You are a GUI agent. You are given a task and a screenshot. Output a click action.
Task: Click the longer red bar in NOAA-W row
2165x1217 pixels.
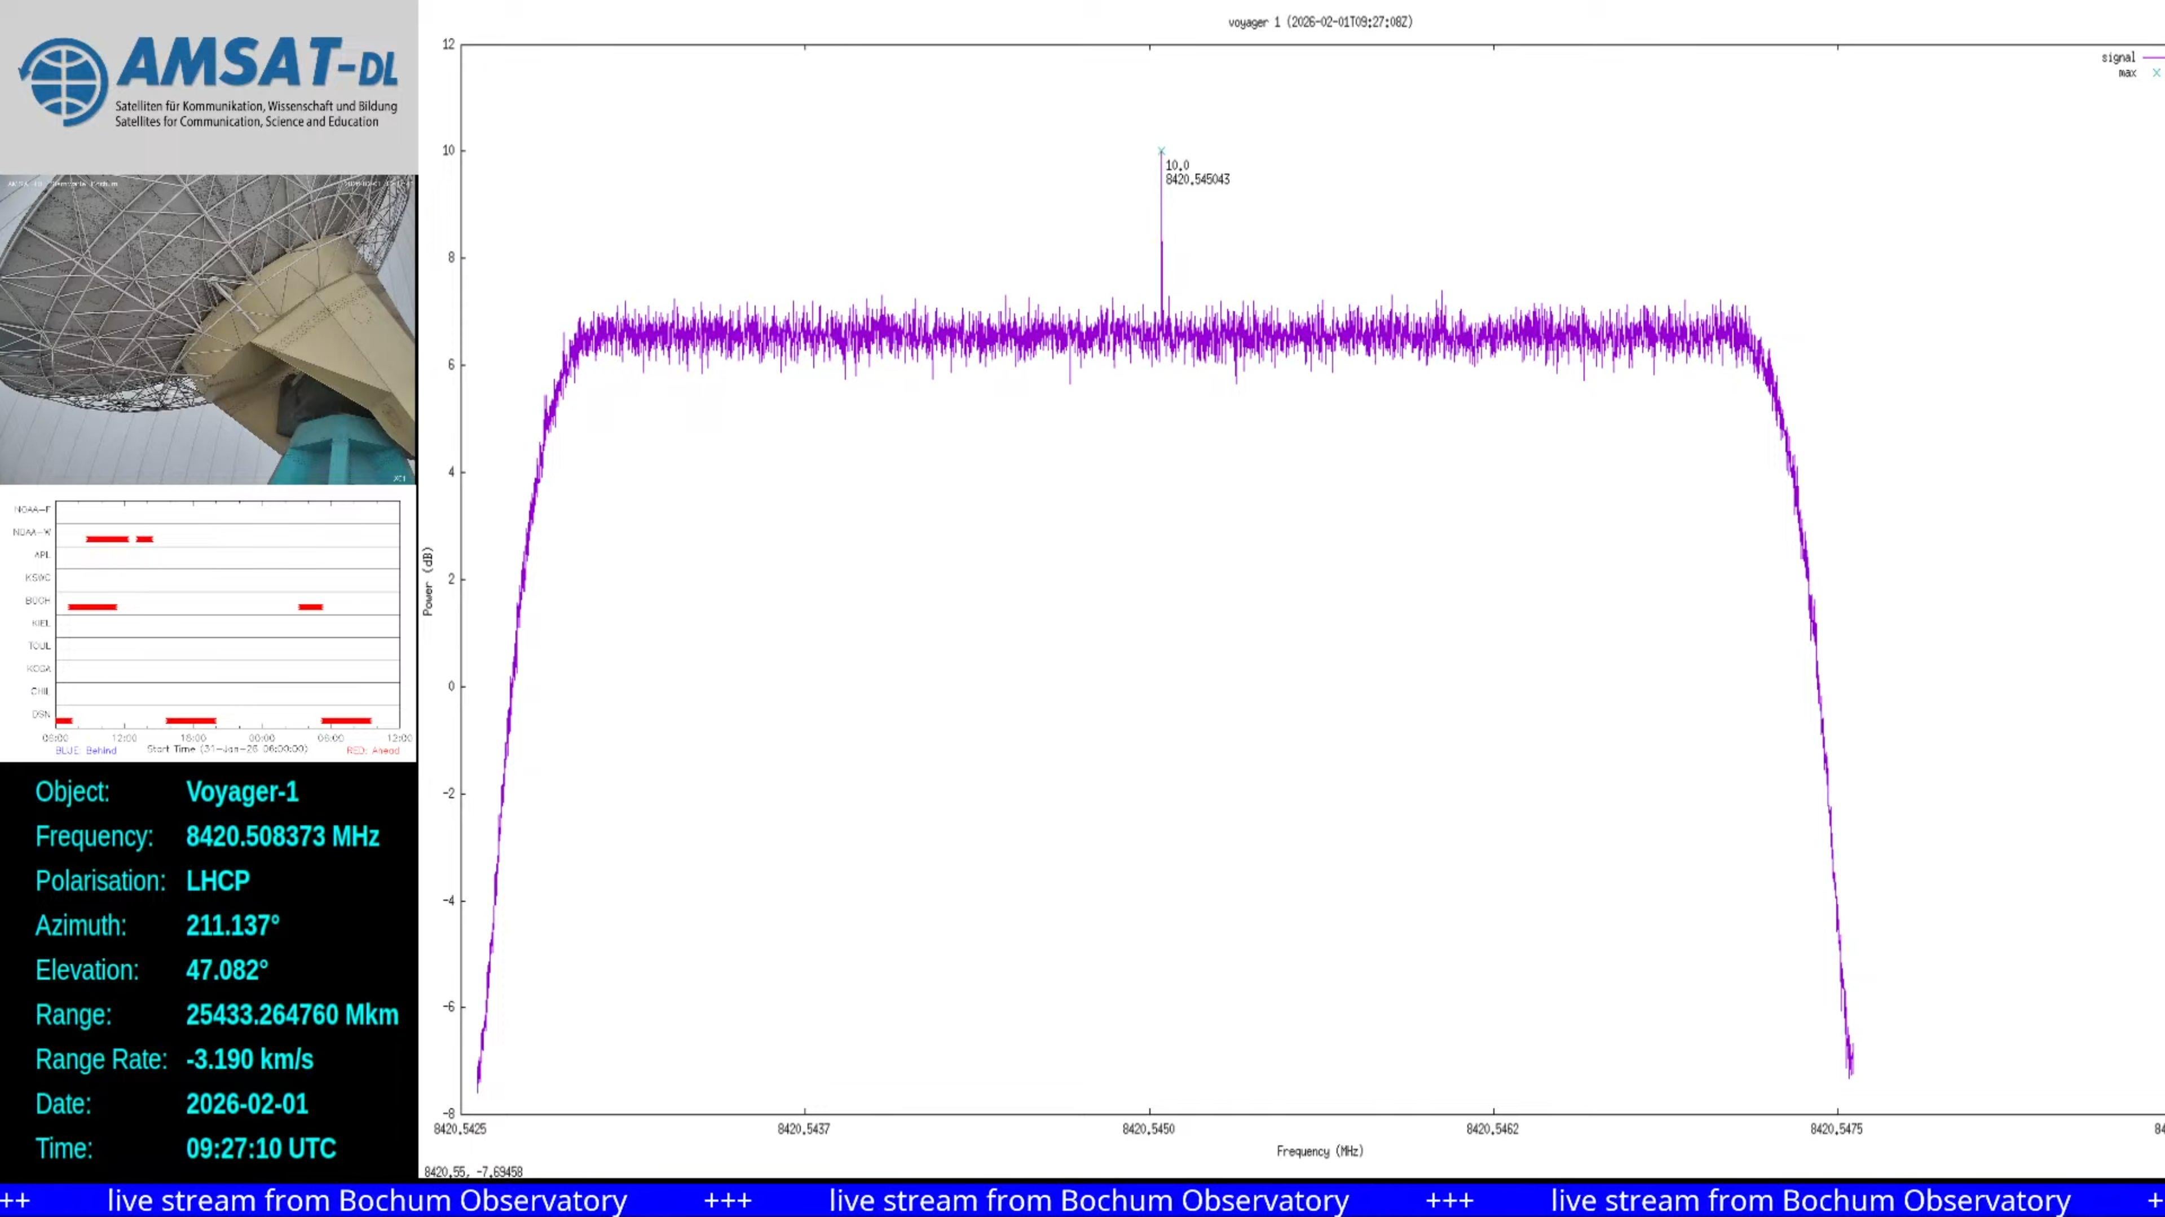click(107, 539)
